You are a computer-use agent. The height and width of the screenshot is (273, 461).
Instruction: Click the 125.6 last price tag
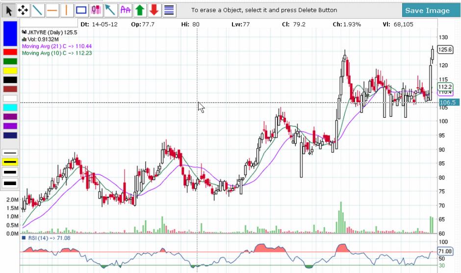tap(445, 50)
